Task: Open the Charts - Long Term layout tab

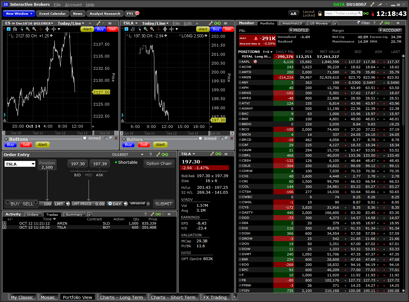Action: pos(121,297)
